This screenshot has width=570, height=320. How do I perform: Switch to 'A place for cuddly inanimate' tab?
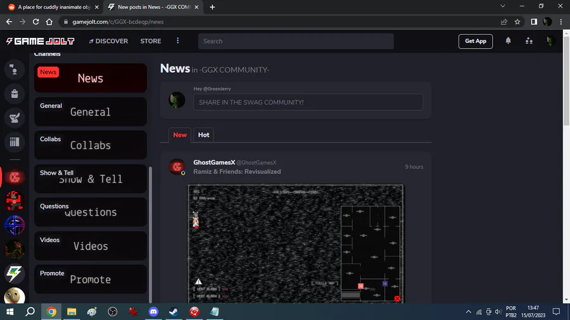click(53, 7)
